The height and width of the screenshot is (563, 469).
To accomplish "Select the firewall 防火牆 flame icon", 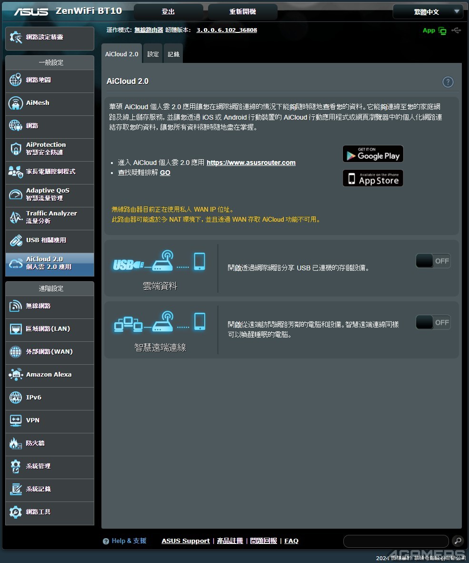I will click(x=15, y=443).
